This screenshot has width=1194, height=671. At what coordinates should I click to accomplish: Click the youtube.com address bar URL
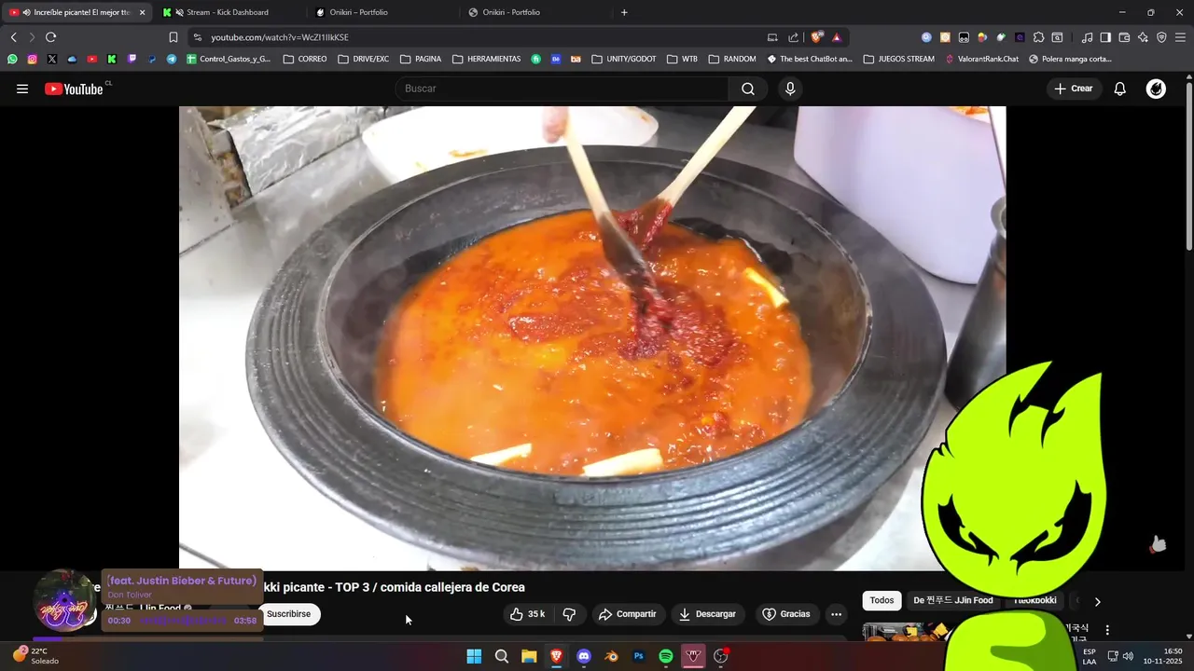click(280, 37)
